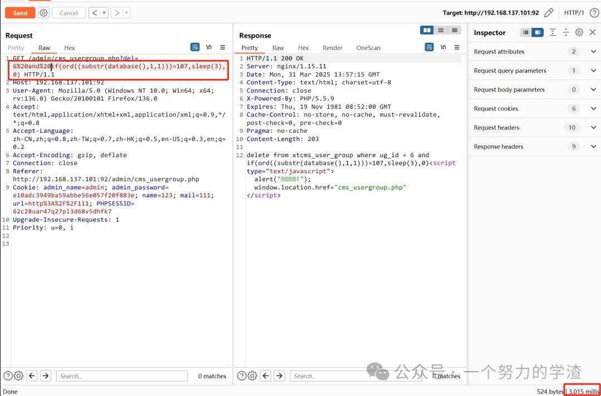Screen dimensions: 601x396
Task: Open the OneScan tab in Response
Action: 368,48
